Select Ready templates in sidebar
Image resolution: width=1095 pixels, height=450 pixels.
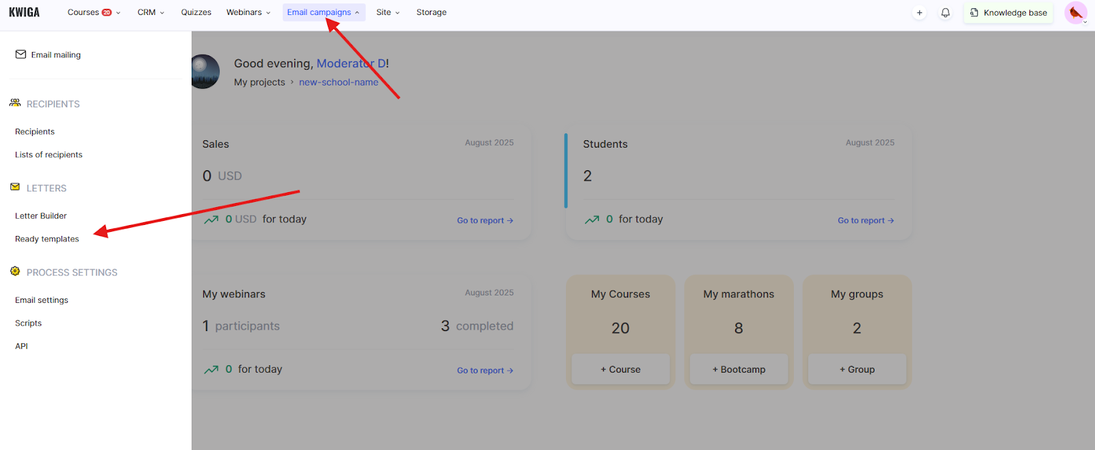(47, 239)
